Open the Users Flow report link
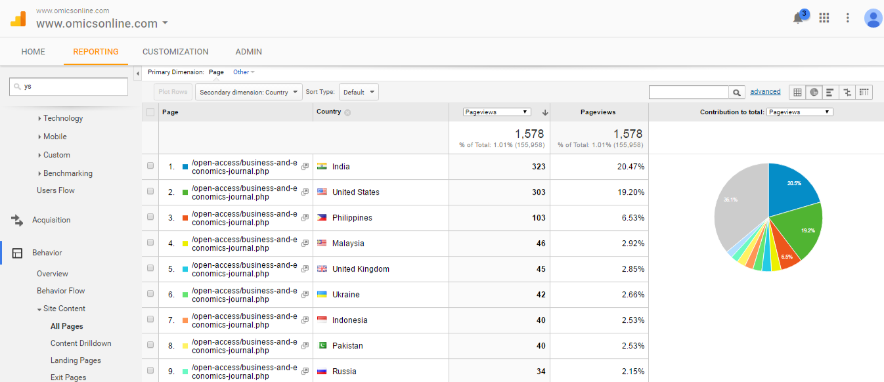This screenshot has width=884, height=382. [x=56, y=190]
